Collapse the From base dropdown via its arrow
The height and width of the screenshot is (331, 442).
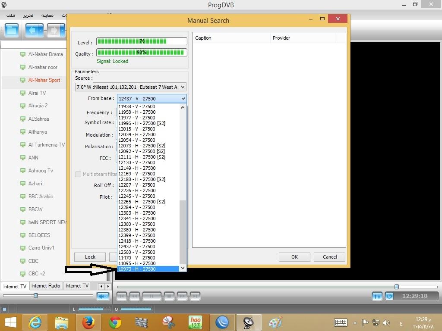183,99
